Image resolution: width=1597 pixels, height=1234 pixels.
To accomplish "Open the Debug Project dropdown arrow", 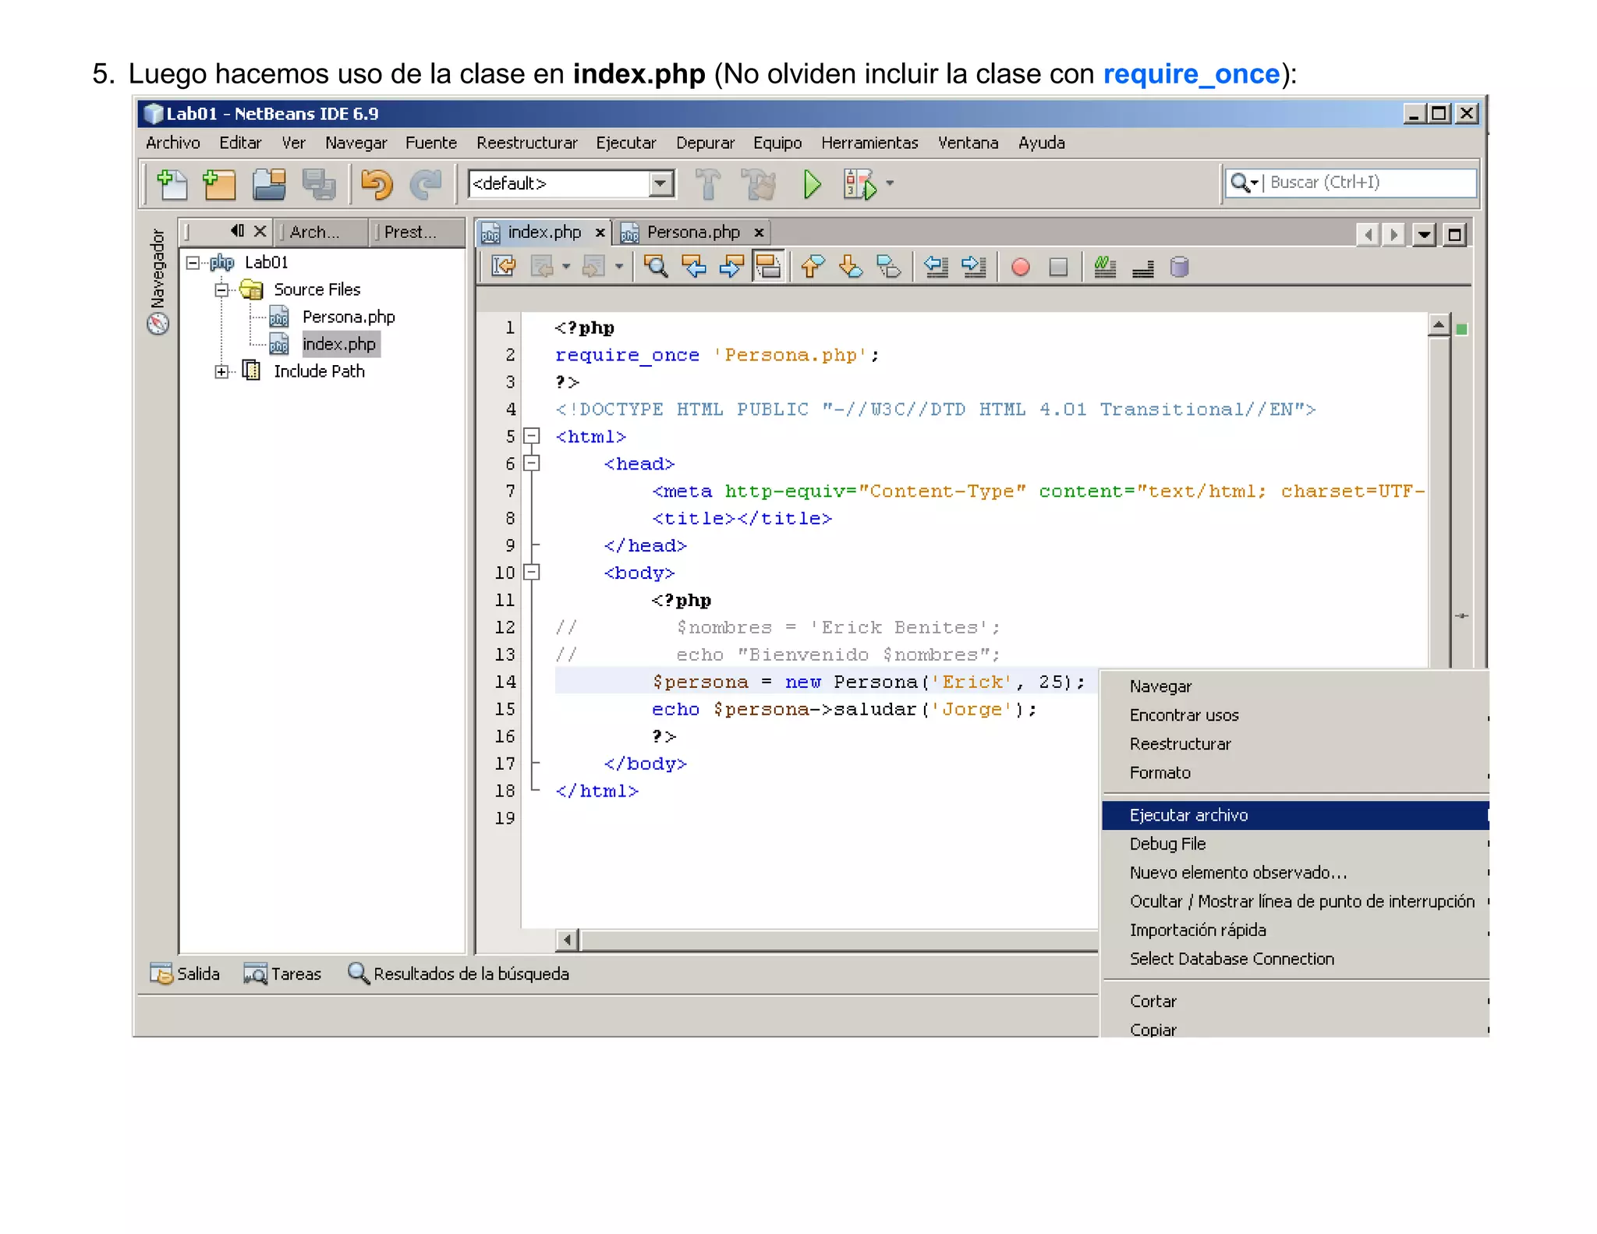I will click(890, 184).
